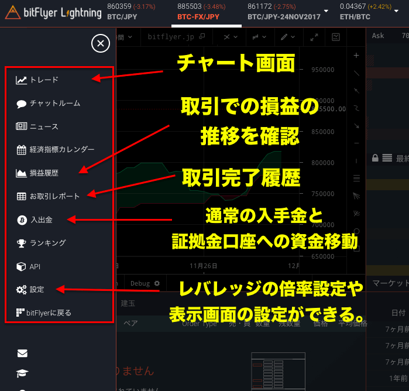Expand the BTC/JPY-24NOV2017 futures dropdown arrow
409x391 pixels.
tap(326, 11)
